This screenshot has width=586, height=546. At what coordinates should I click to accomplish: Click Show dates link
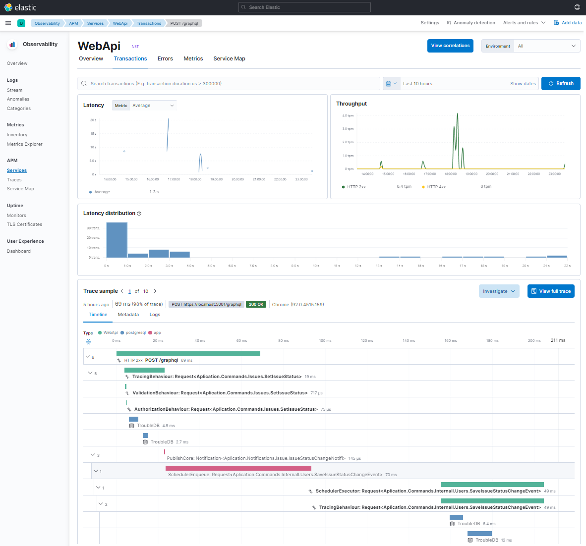(x=523, y=84)
